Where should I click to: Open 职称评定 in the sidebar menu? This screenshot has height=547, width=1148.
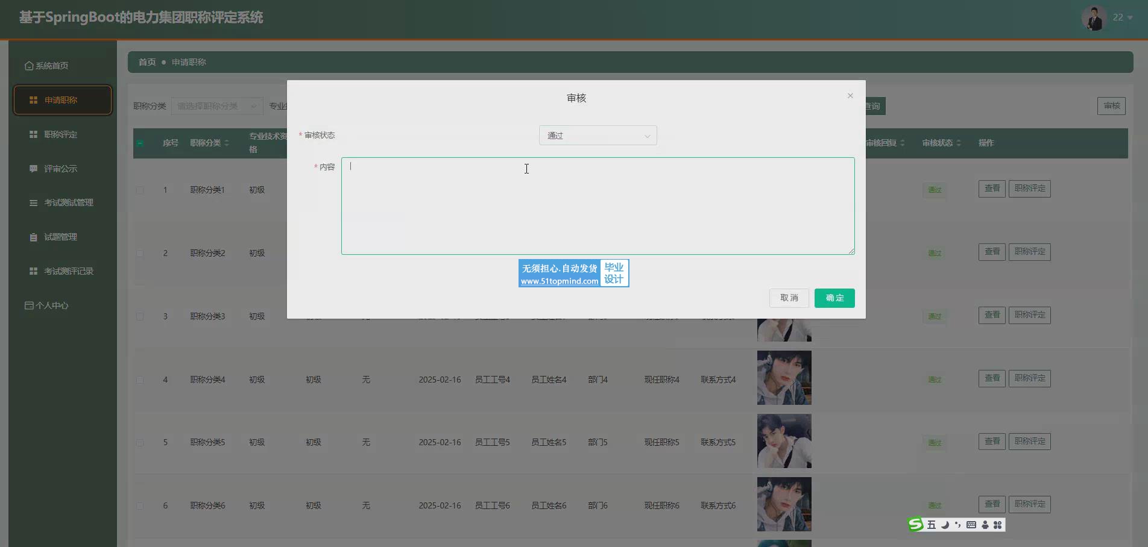(x=61, y=134)
